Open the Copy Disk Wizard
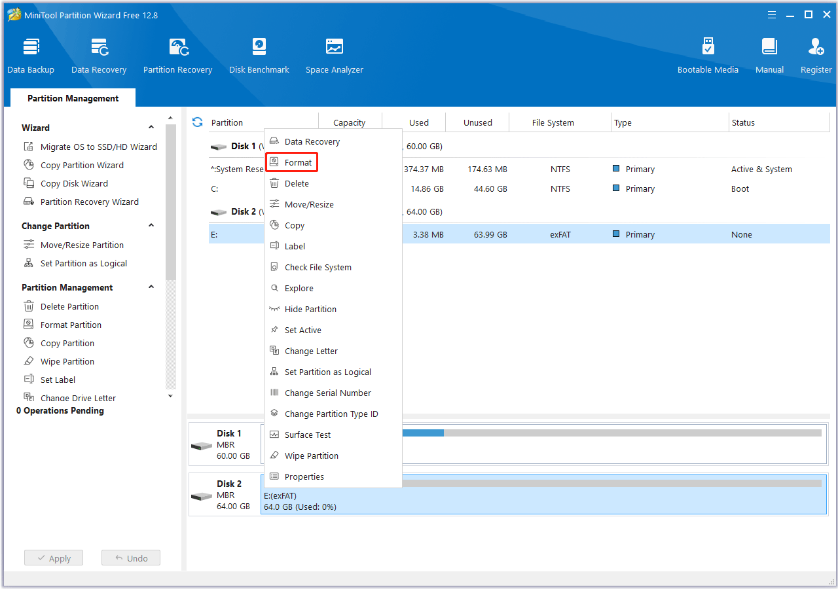This screenshot has height=589, width=838. click(65, 183)
